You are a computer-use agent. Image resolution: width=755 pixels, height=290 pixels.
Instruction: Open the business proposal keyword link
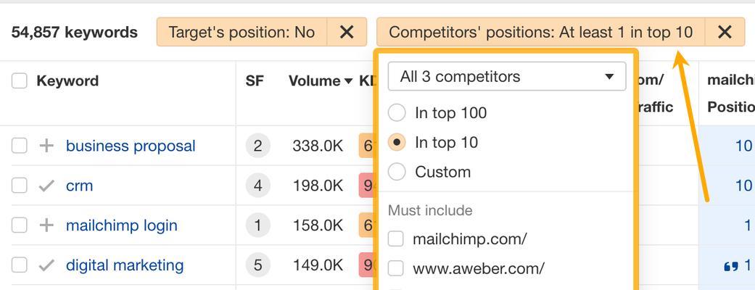pos(131,146)
